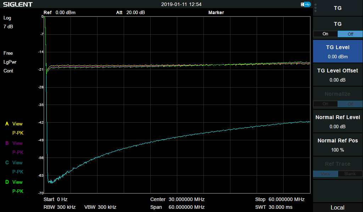Viewport: 363px width, 212px height.
Task: Click the LgPwr averaging type label
Action: click(x=10, y=62)
